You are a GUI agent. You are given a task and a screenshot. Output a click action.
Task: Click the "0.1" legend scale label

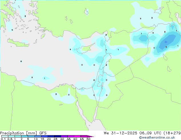(x=3, y=139)
